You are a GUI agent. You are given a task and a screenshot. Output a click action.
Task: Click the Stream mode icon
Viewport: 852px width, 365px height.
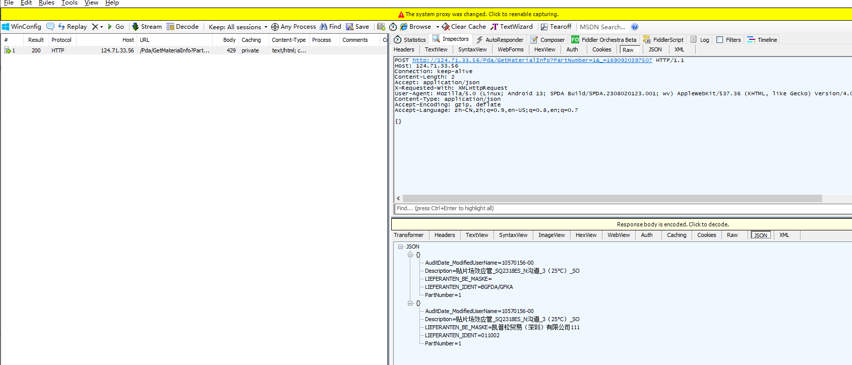(x=135, y=27)
